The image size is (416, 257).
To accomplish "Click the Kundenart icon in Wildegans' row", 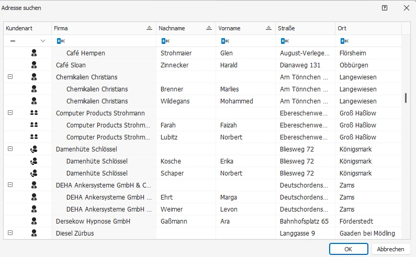I will pyautogui.click(x=34, y=101).
